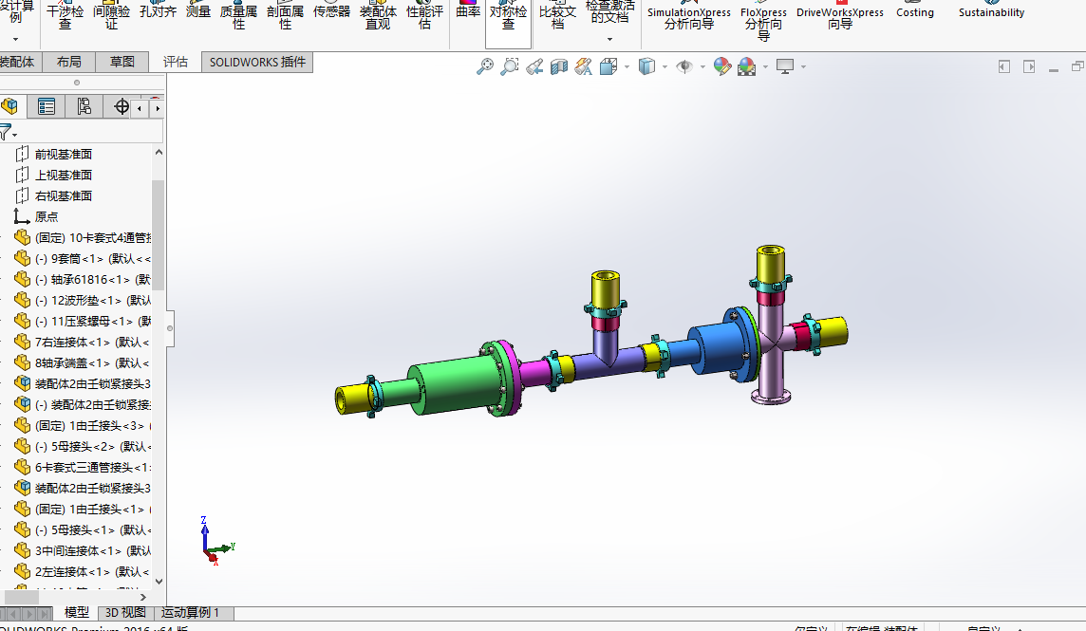This screenshot has width=1086, height=631.
Task: Open the ConfigurationManager tab icon
Action: click(84, 106)
